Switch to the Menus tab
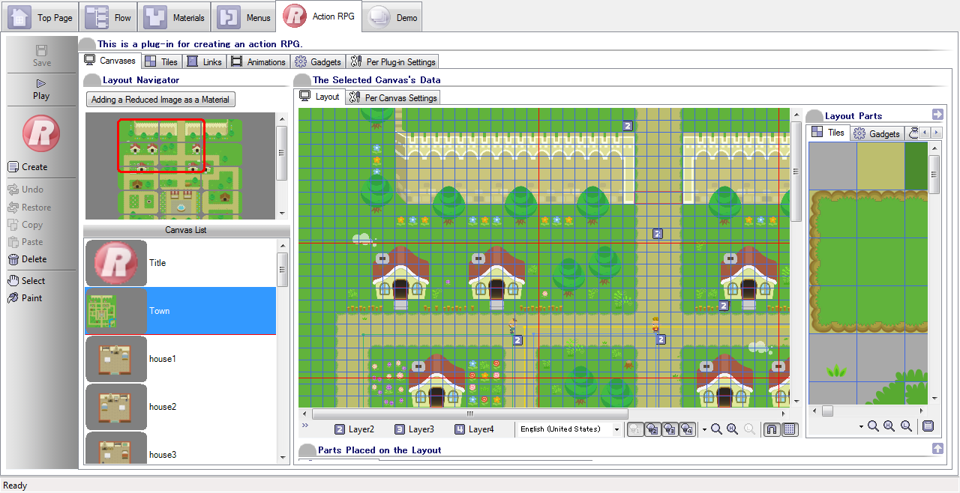The width and height of the screenshot is (960, 493). 243,17
